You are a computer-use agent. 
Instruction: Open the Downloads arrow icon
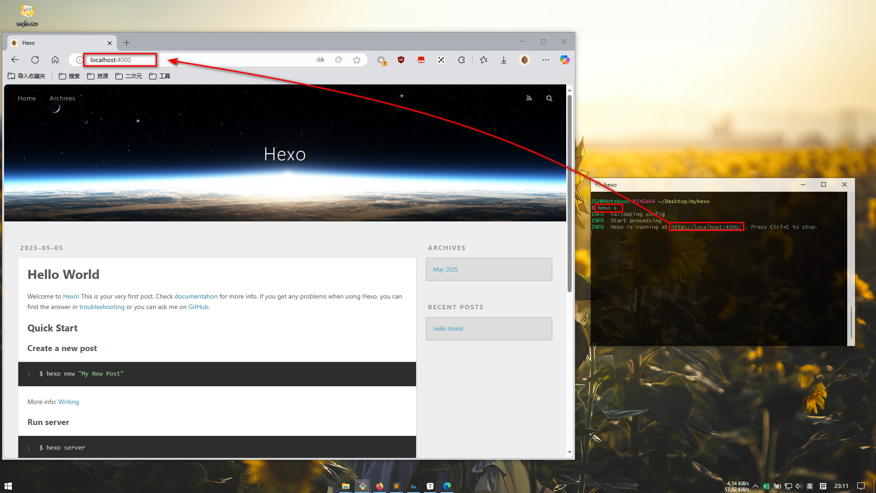point(504,60)
